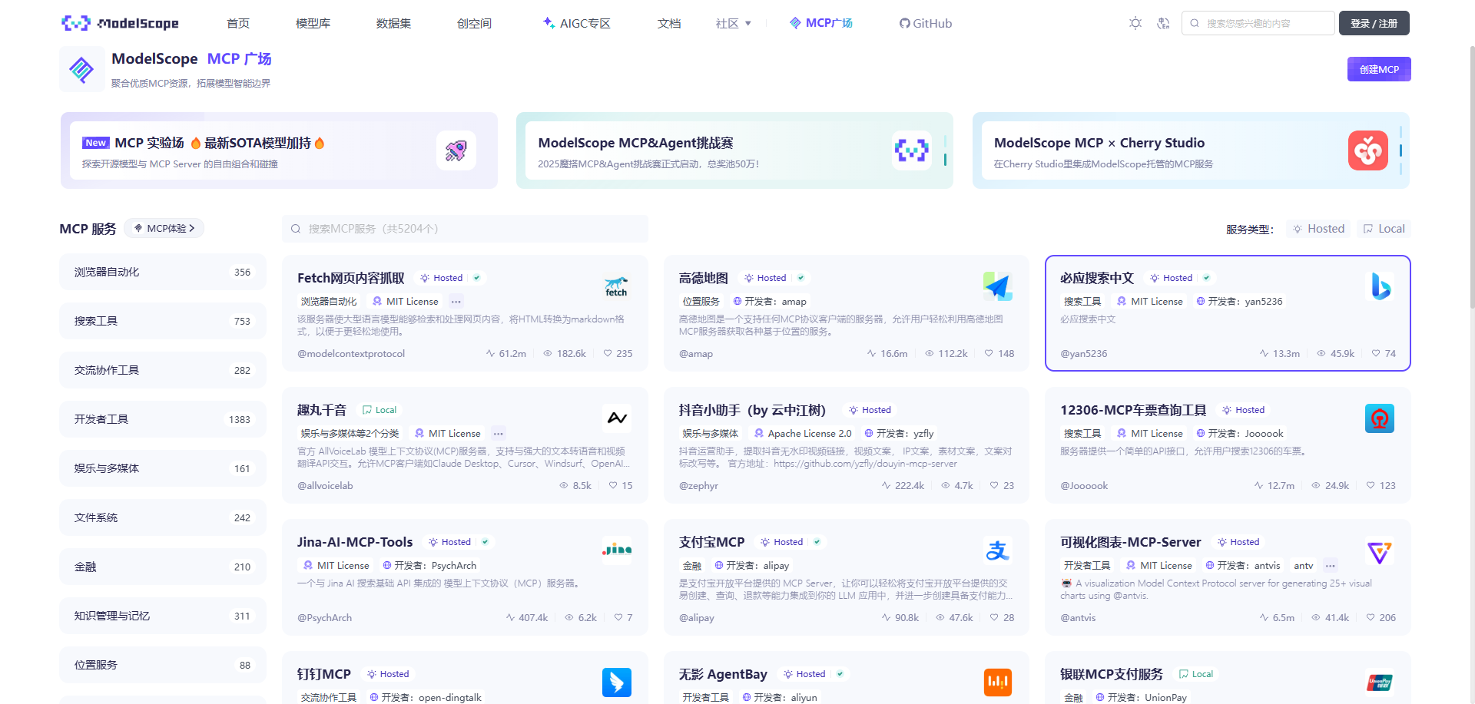Image resolution: width=1475 pixels, height=704 pixels.
Task: Open the 支付宝MCP Alipay icon
Action: pos(997,550)
